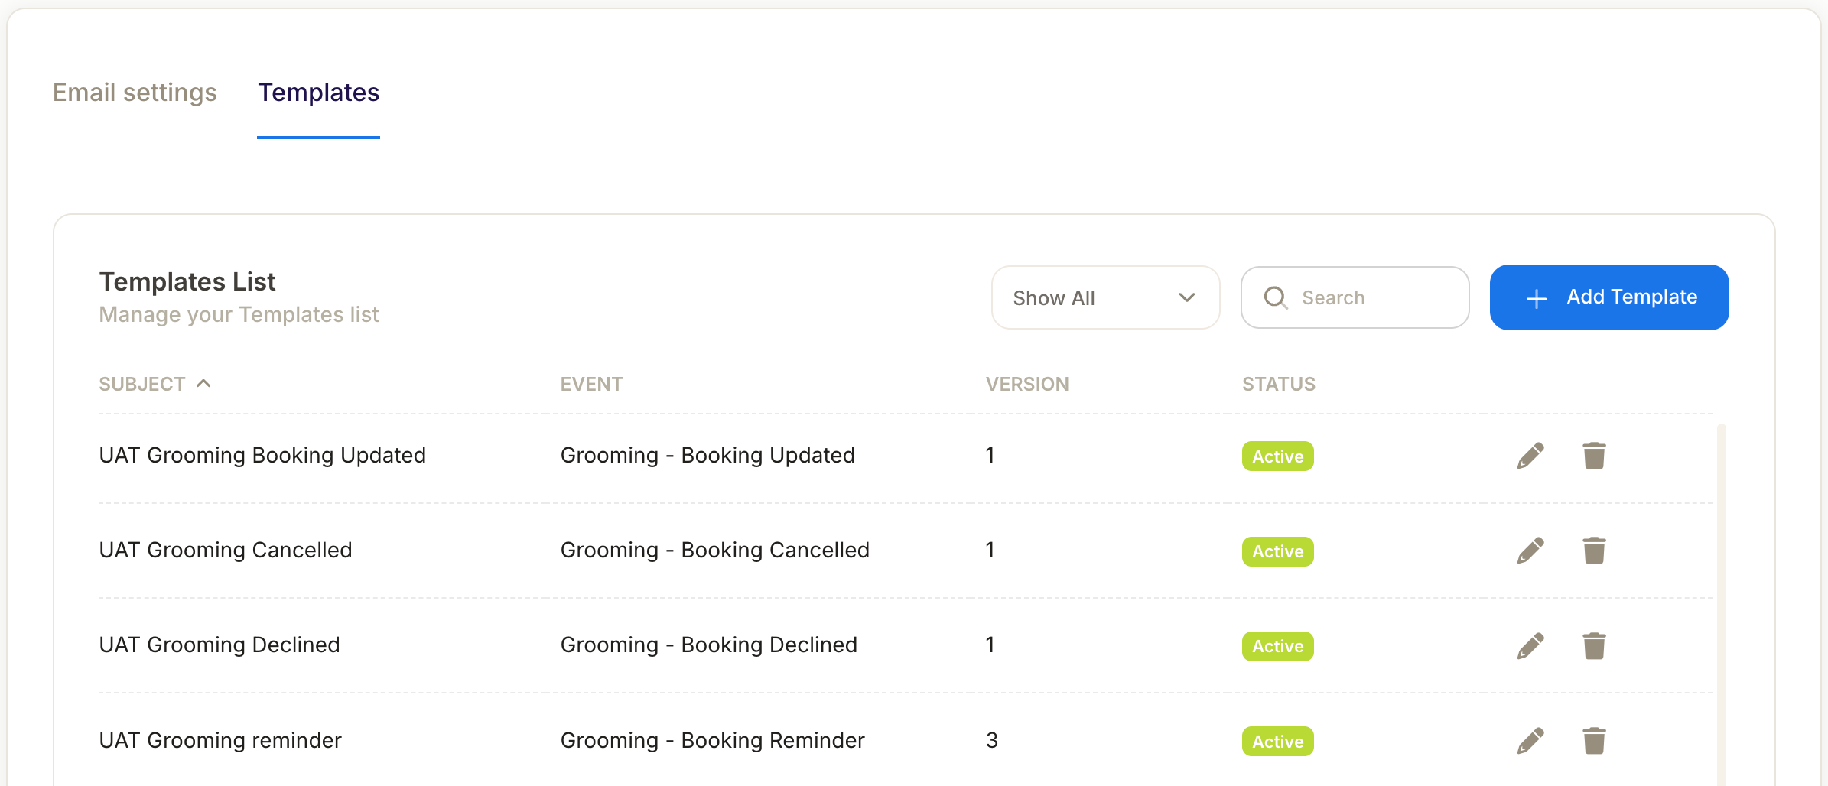The width and height of the screenshot is (1828, 786).
Task: Switch to the Email settings tab
Action: click(135, 93)
